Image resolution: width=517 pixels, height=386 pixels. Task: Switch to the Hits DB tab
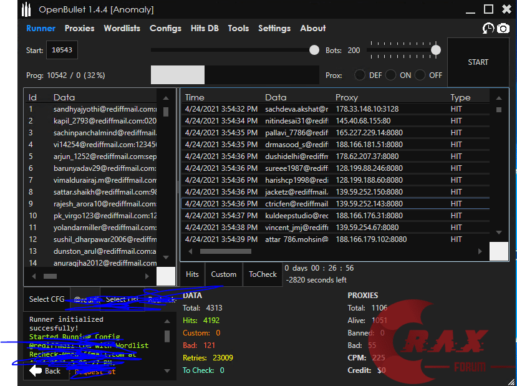point(205,28)
